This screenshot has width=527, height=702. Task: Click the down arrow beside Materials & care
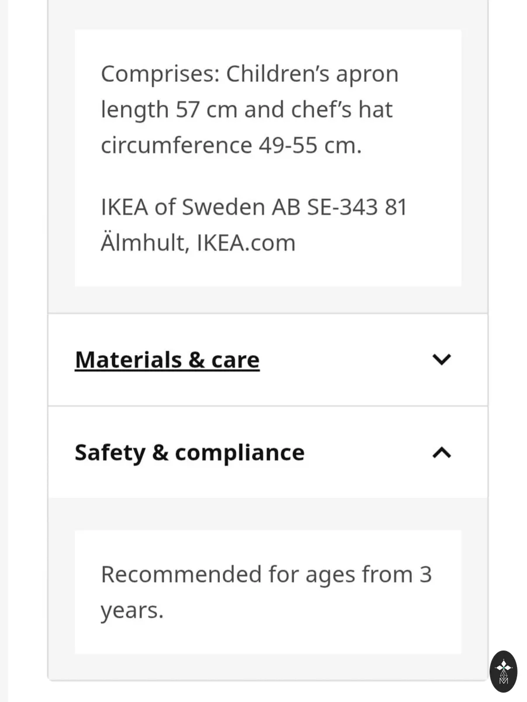[442, 359]
